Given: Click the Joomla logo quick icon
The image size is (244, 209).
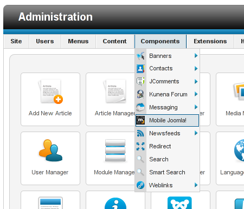Looking at the screenshot, I should [179, 203].
